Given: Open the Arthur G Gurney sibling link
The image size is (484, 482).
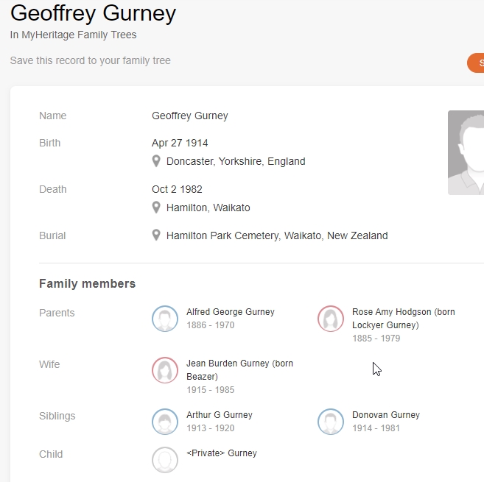Looking at the screenshot, I should 220,415.
